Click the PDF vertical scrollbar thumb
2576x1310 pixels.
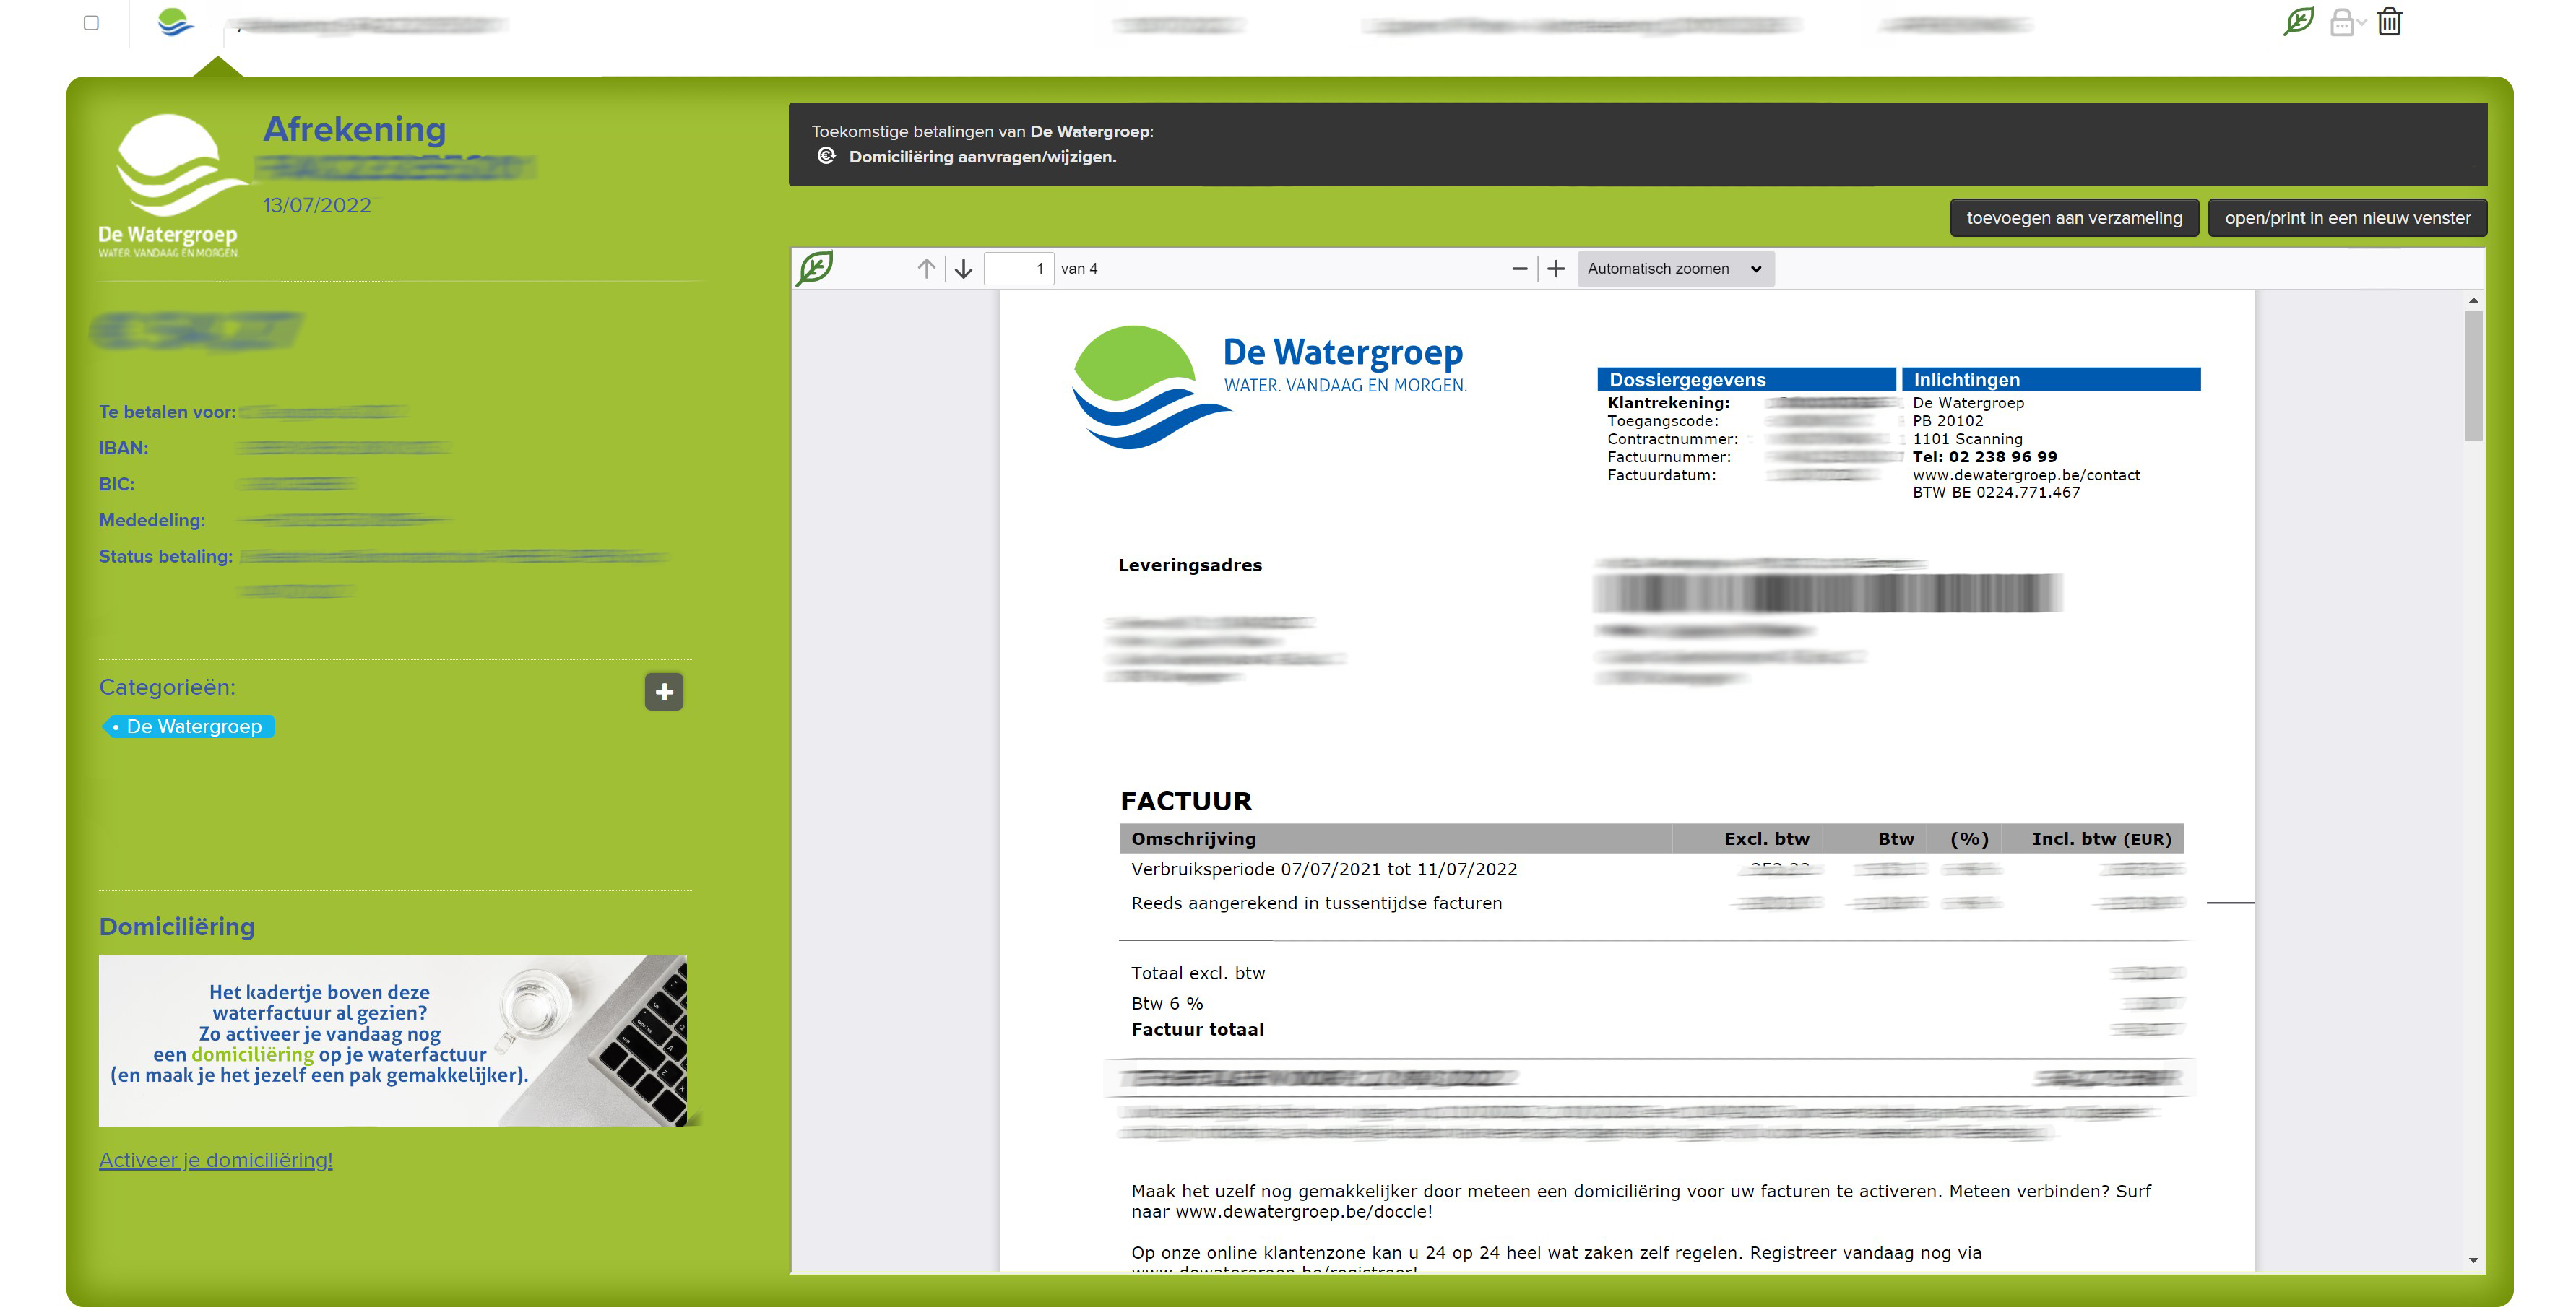pos(2473,375)
